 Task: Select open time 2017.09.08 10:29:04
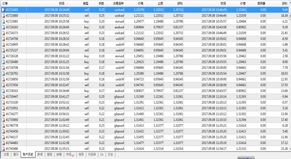(57, 50)
